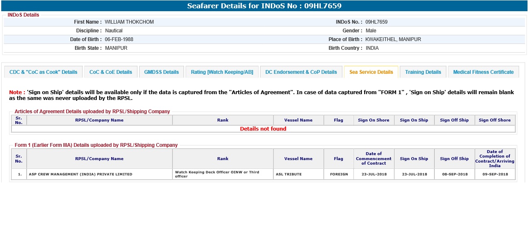Click the INDoS No. value 09HL7659

point(376,22)
